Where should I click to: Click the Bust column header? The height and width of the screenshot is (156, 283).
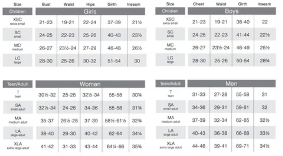tap(46, 4)
